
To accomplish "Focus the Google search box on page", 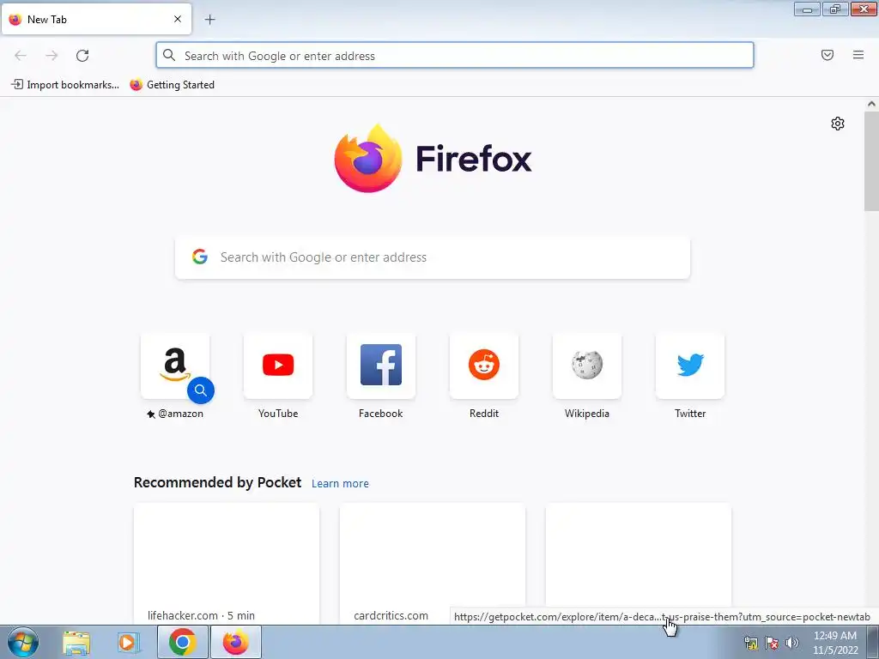I will [433, 257].
